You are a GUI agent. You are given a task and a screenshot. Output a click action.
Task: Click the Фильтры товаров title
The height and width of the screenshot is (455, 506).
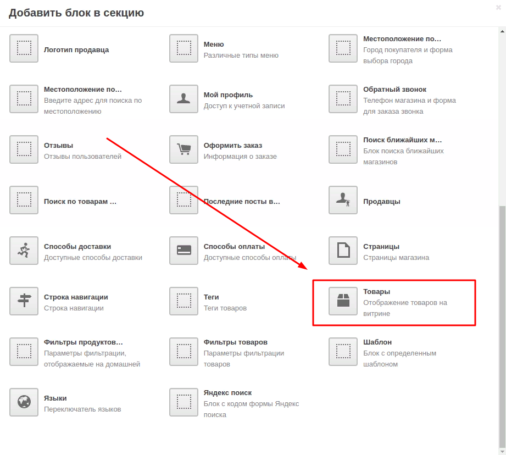[236, 342]
